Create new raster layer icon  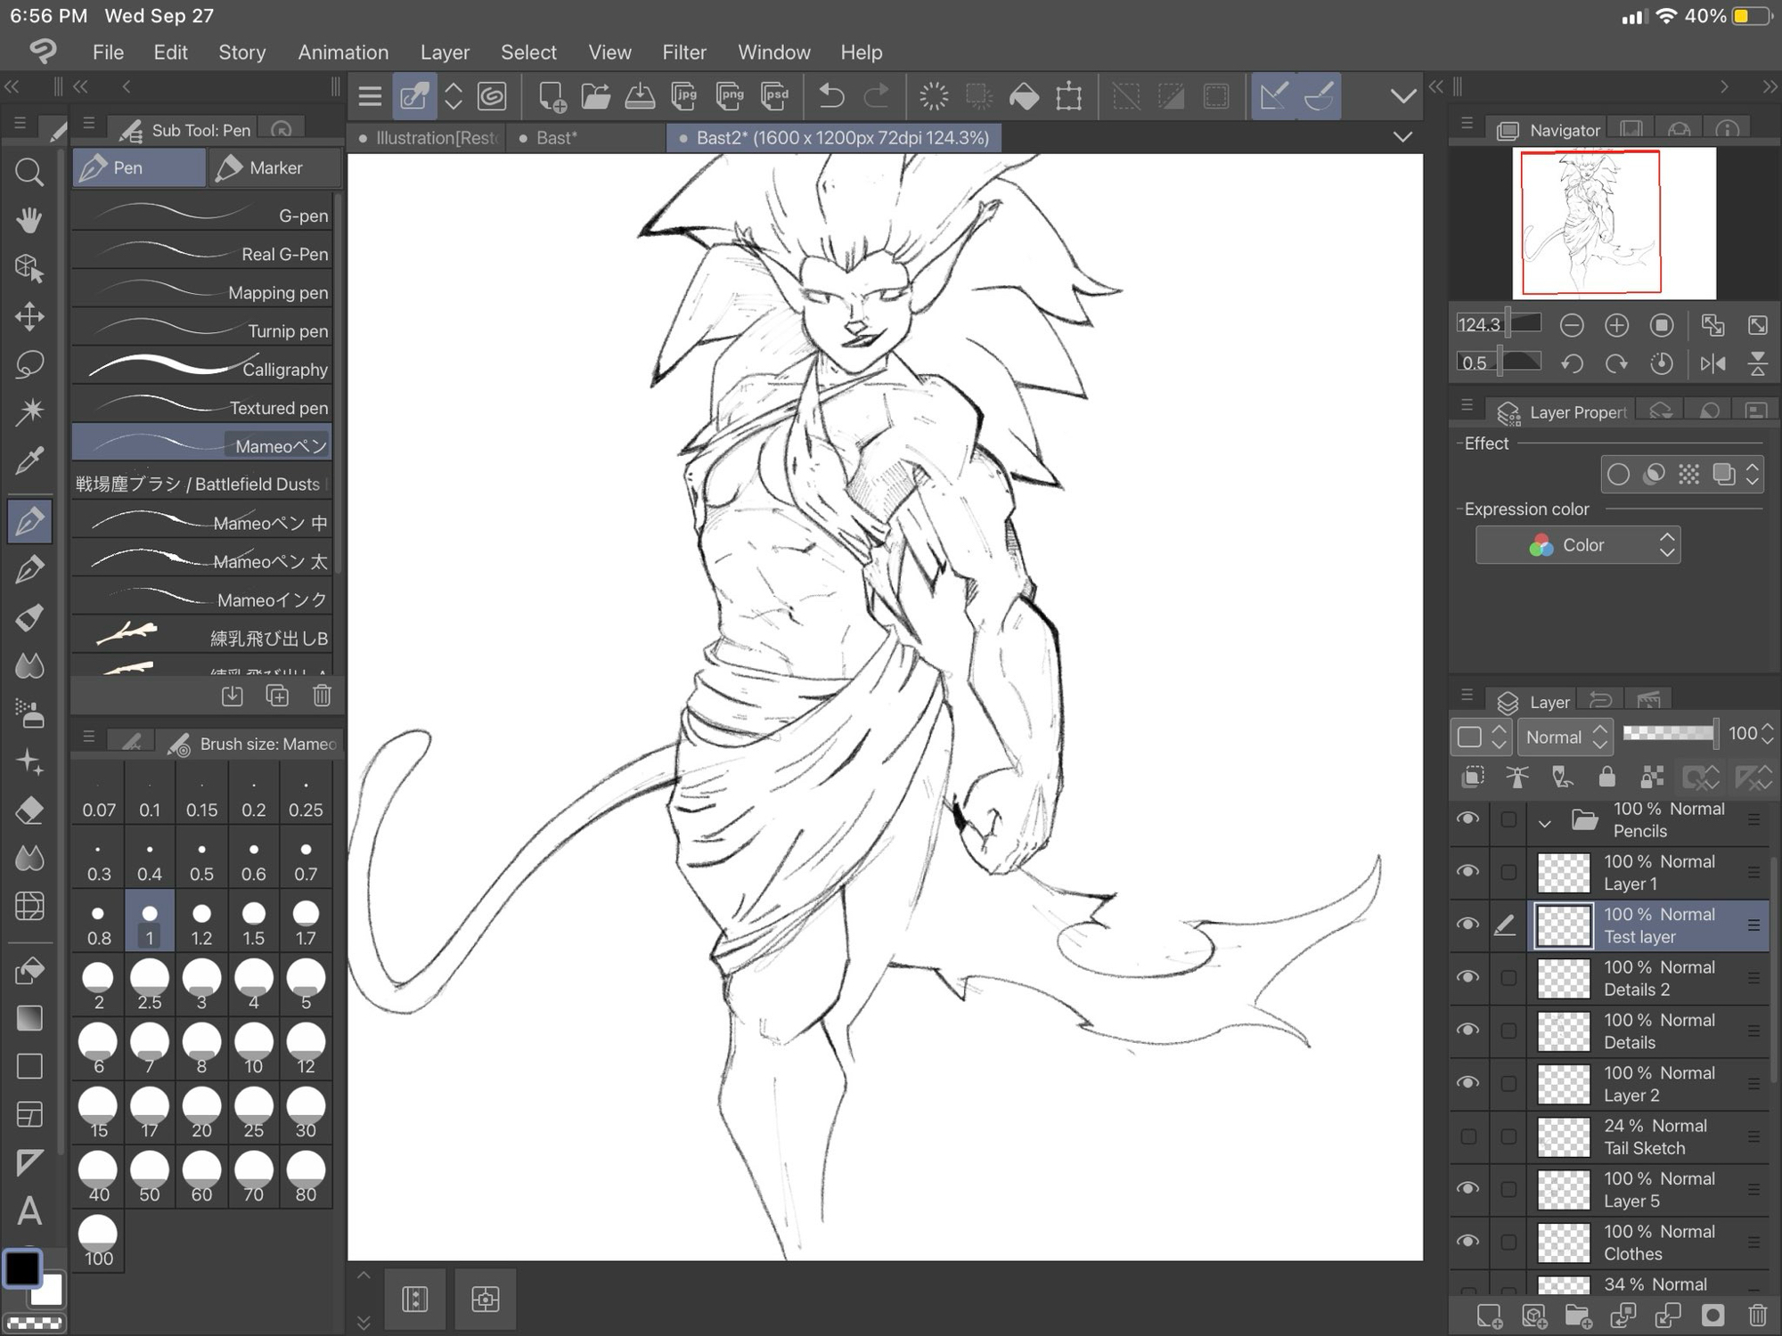[1488, 1316]
